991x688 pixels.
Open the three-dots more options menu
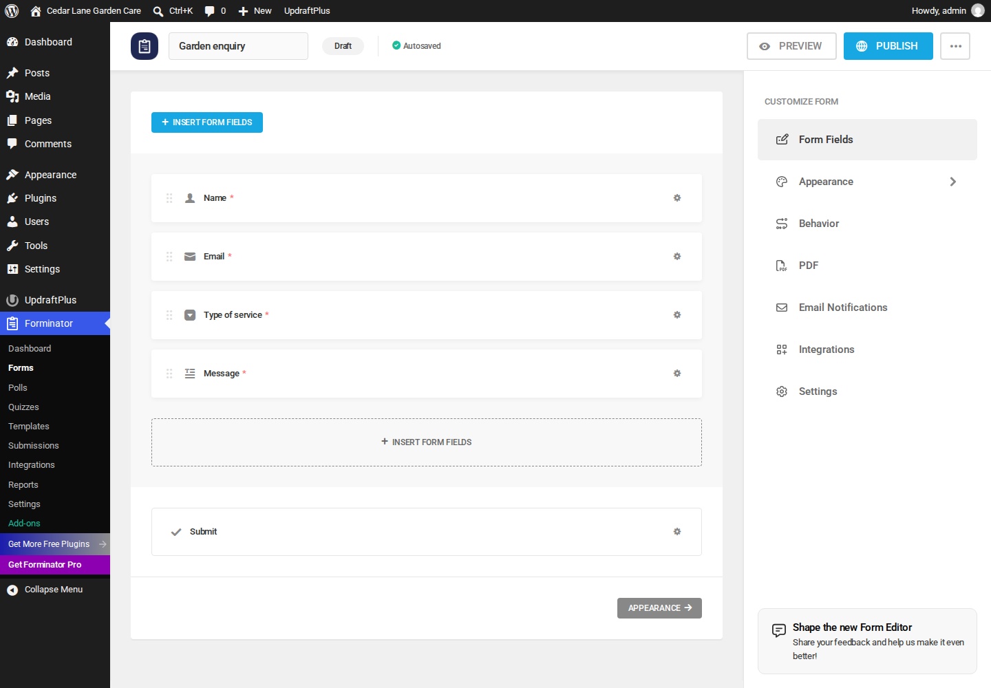pyautogui.click(x=955, y=46)
